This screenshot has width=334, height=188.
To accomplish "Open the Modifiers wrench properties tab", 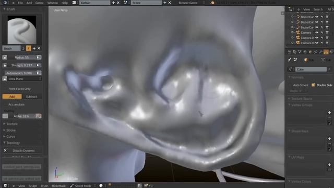I will click(321, 52).
